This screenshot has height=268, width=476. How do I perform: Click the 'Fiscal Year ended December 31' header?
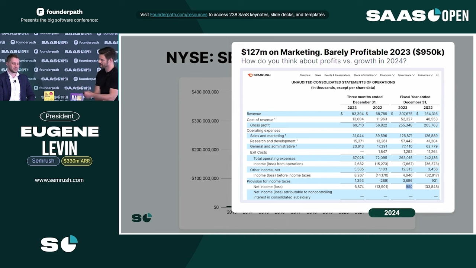[415, 99]
